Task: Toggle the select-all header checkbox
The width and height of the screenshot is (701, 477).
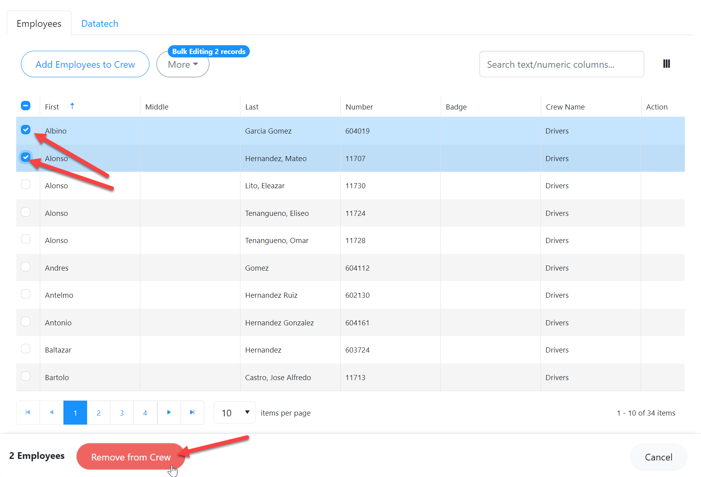Action: 26,106
